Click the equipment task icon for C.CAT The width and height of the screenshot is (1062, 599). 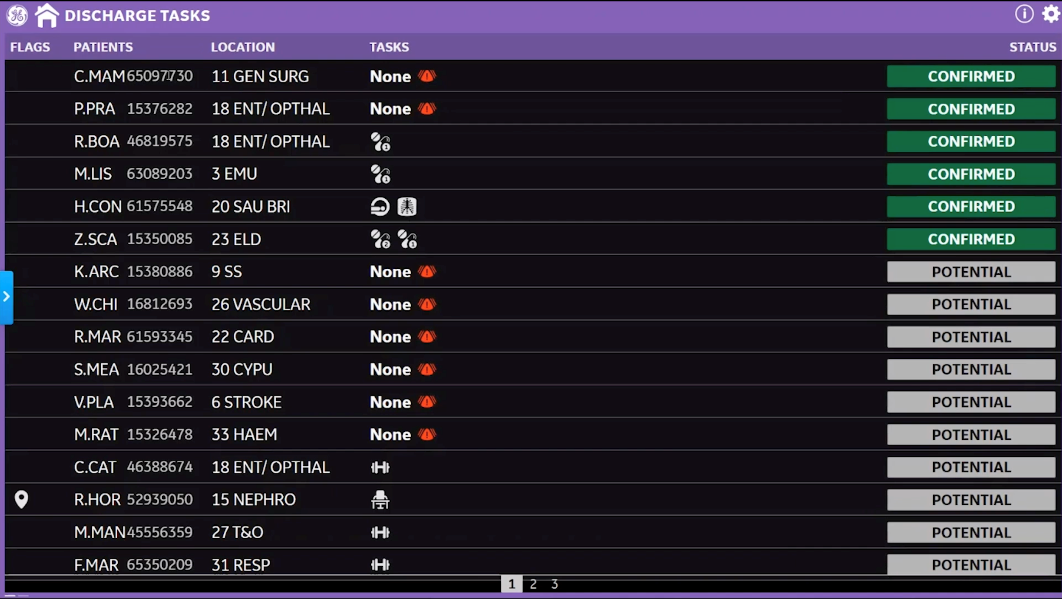pyautogui.click(x=380, y=467)
